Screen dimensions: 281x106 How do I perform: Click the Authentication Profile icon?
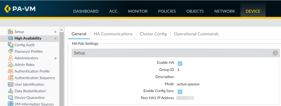(10, 71)
